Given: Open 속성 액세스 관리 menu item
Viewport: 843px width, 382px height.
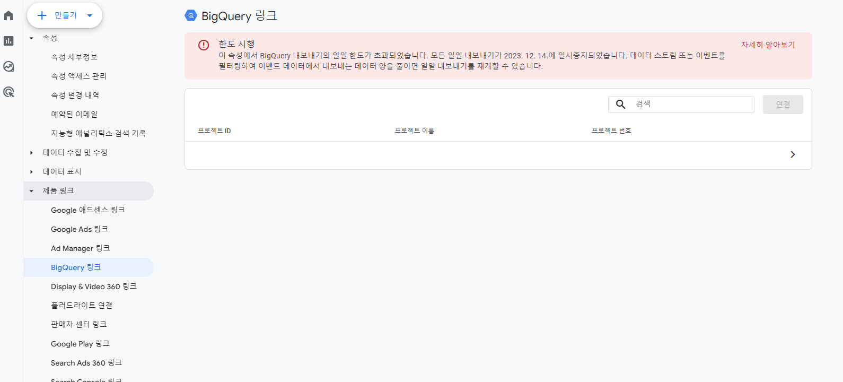Looking at the screenshot, I should coord(79,76).
